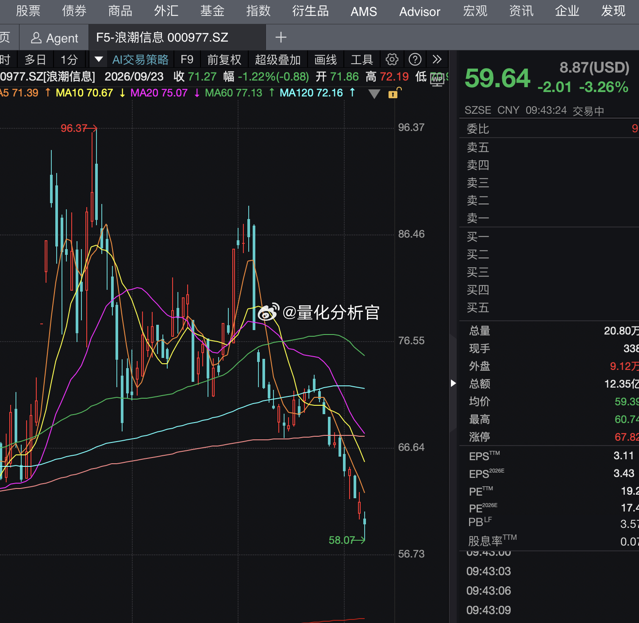Open AI交易策略
Viewport: 639px width, 623px height.
[x=140, y=60]
